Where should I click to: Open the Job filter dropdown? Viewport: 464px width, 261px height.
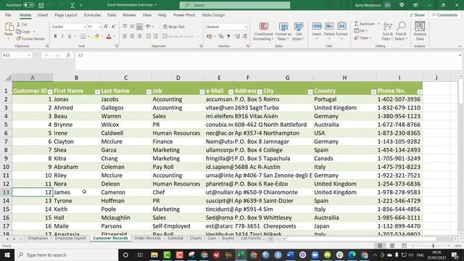click(x=202, y=92)
